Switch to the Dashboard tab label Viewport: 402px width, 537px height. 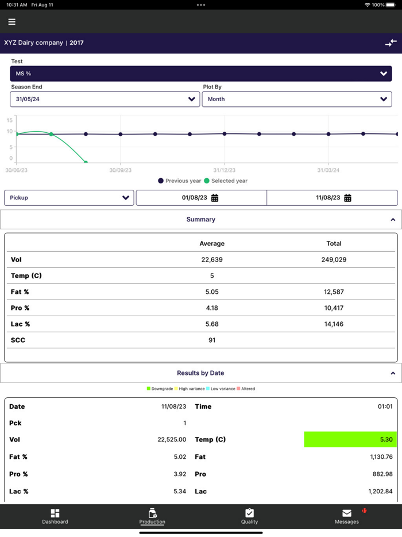[x=55, y=521]
